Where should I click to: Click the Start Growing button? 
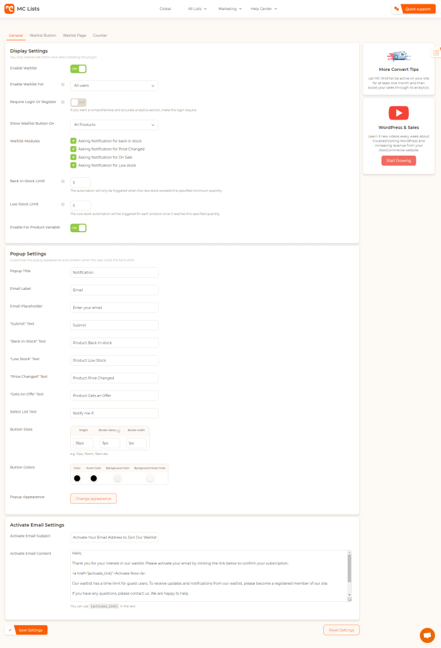(399, 160)
